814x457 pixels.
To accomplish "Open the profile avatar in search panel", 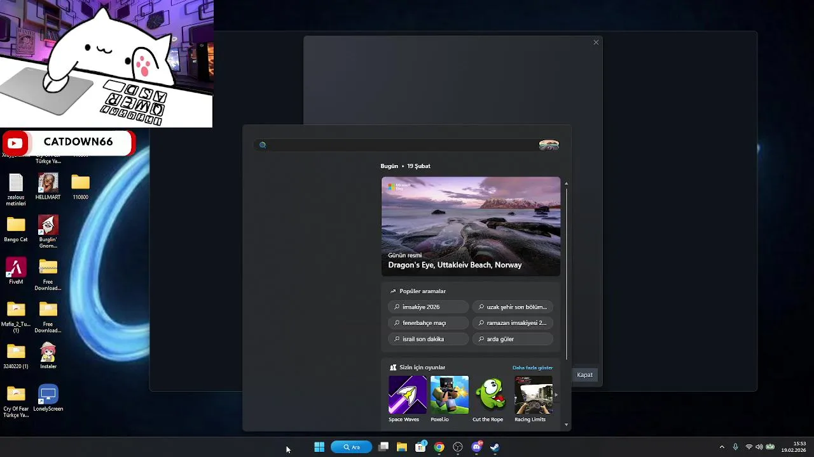I will tap(549, 145).
